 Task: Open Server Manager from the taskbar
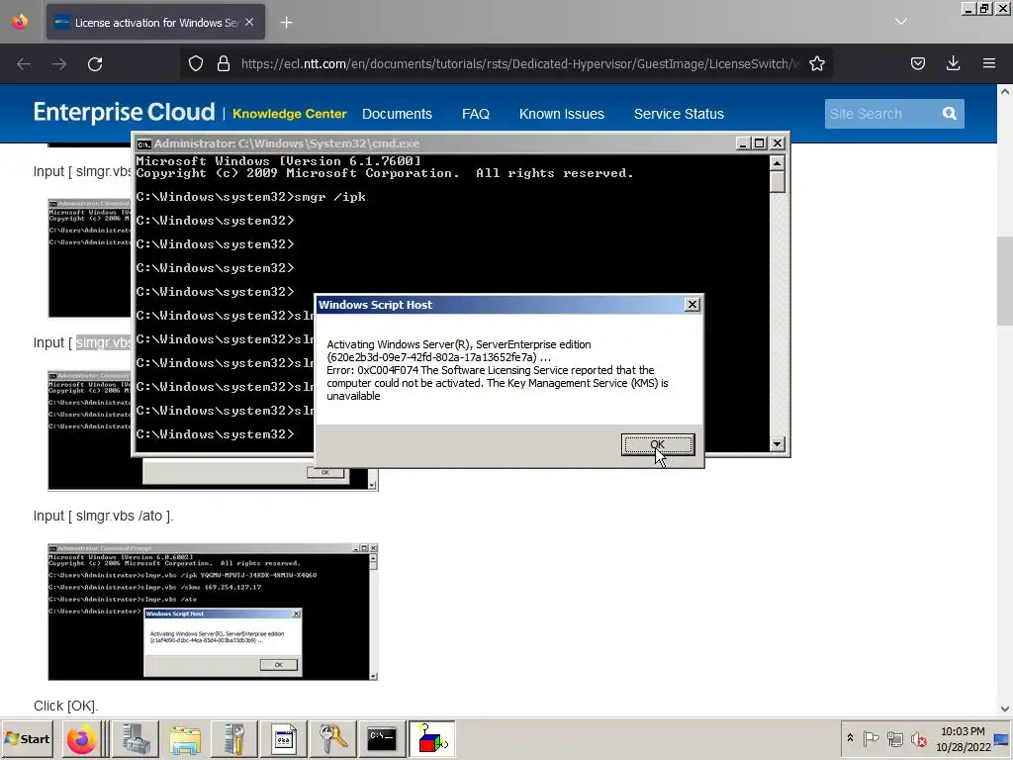(136, 738)
